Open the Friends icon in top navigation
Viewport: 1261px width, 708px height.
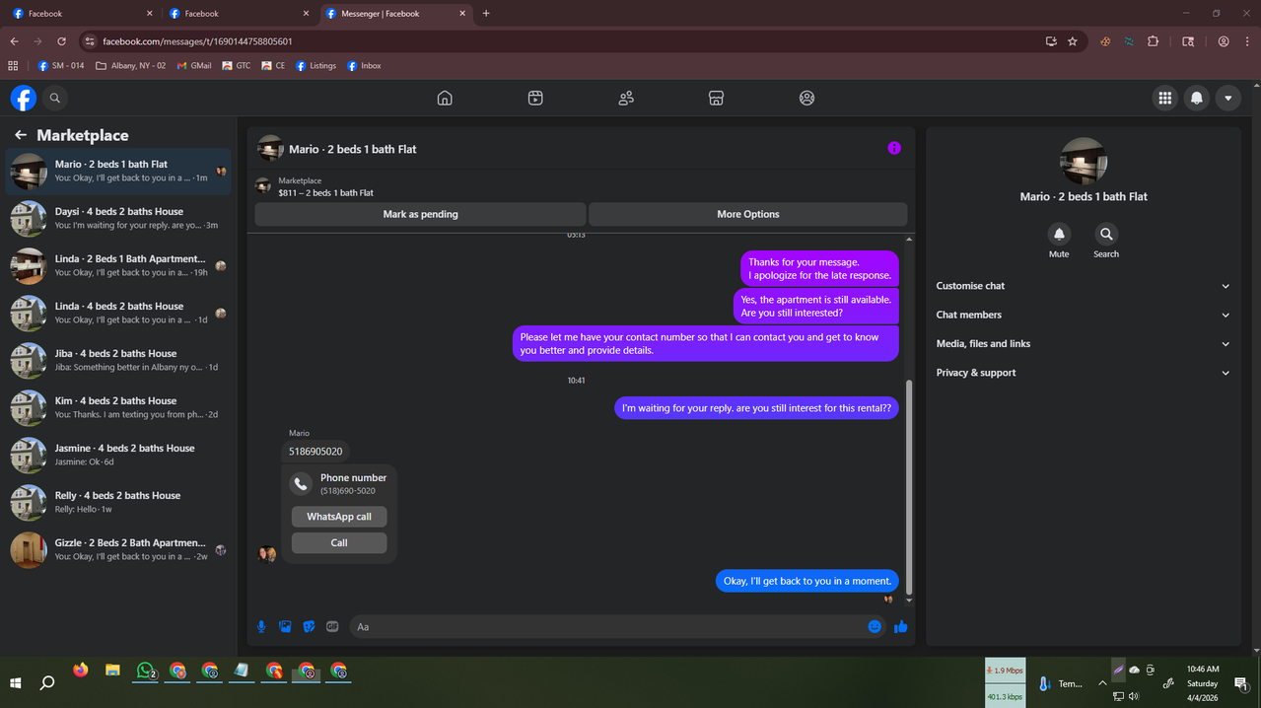[x=626, y=98]
